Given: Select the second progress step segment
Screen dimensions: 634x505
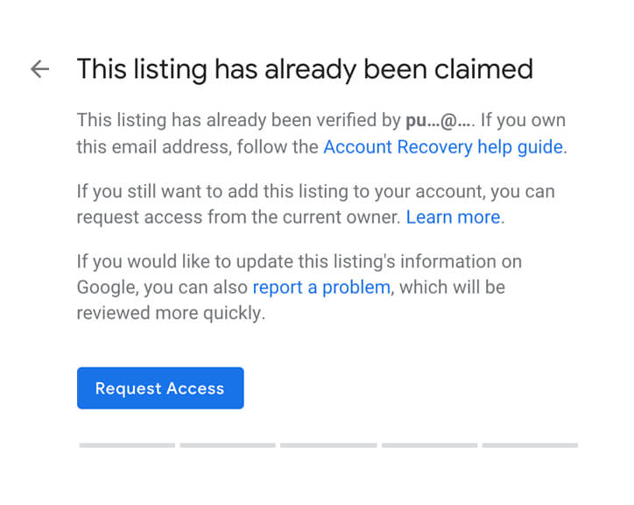Looking at the screenshot, I should (228, 445).
